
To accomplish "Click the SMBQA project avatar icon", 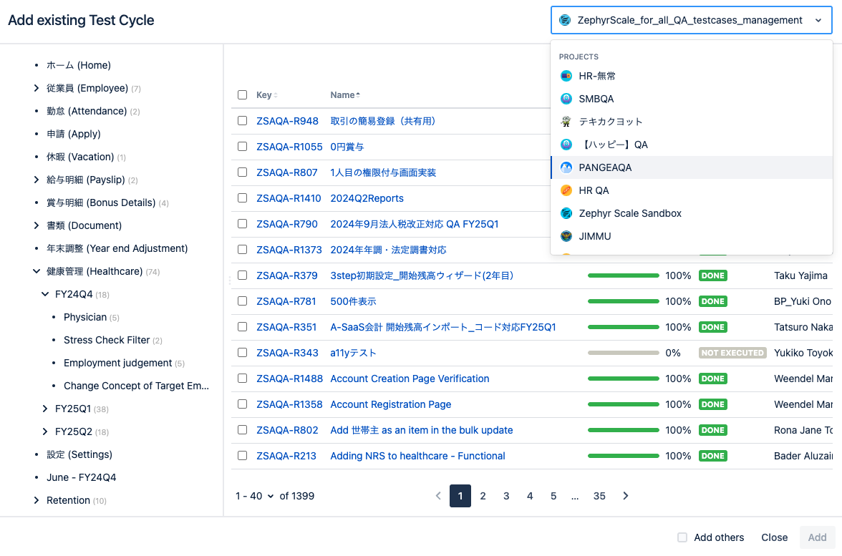I will tap(566, 99).
